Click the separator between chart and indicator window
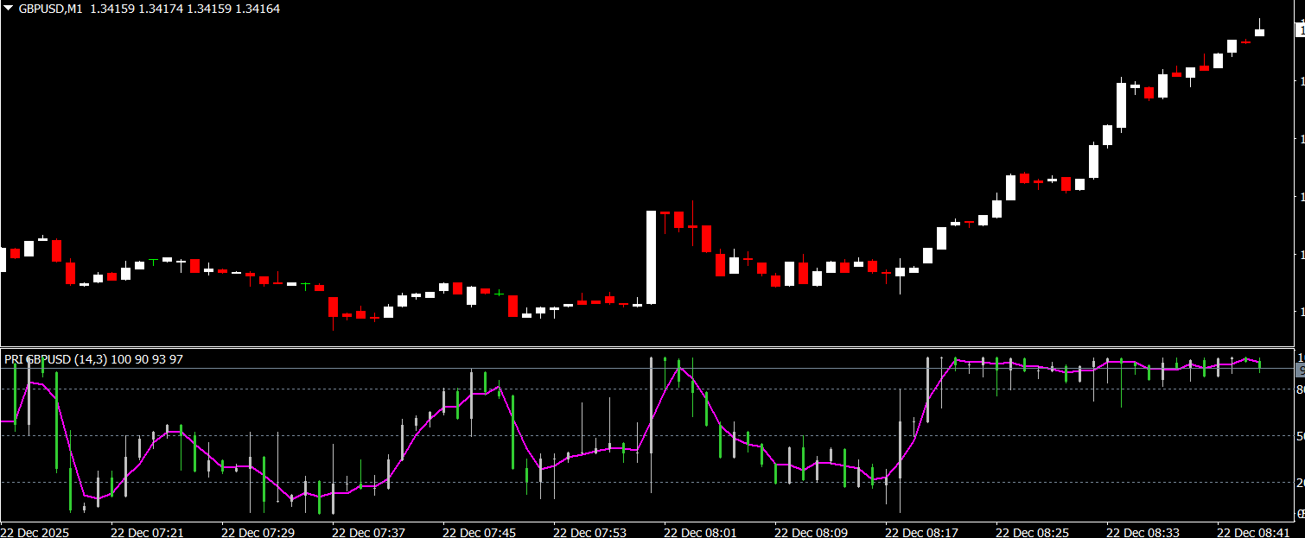Screen dimensions: 1305x538 click(648, 348)
